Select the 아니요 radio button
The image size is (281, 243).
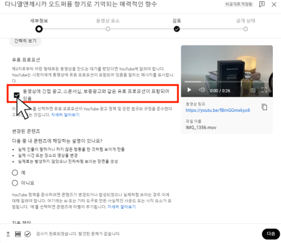click(x=15, y=183)
